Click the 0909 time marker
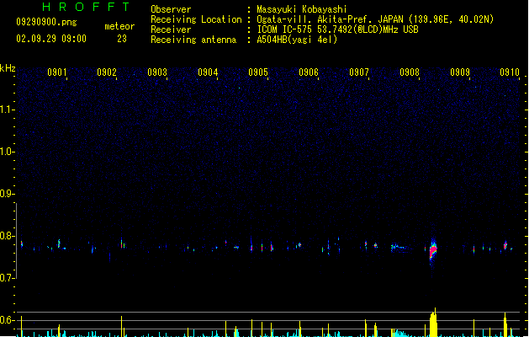 [x=460, y=72]
